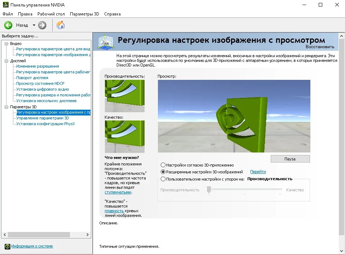345x255 pixels.
Task: Select Пользовательские настройки с упором на option
Action: click(x=163, y=179)
